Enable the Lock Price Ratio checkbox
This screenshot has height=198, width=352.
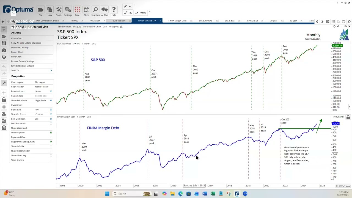click(51, 123)
